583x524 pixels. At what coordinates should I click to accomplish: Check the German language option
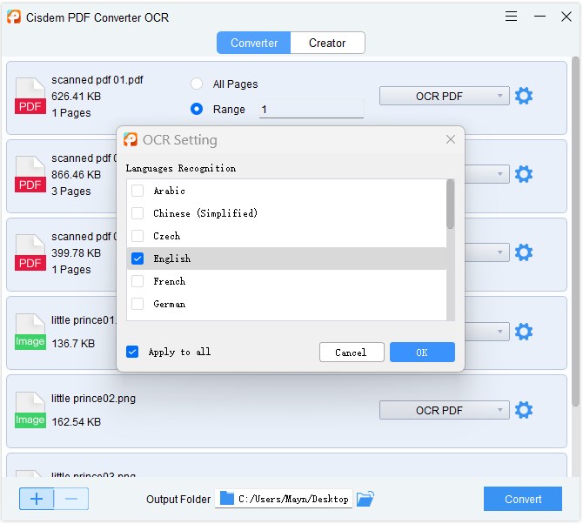click(137, 304)
